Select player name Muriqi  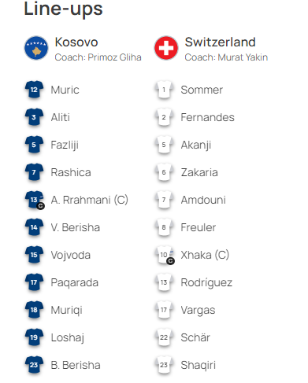click(66, 310)
